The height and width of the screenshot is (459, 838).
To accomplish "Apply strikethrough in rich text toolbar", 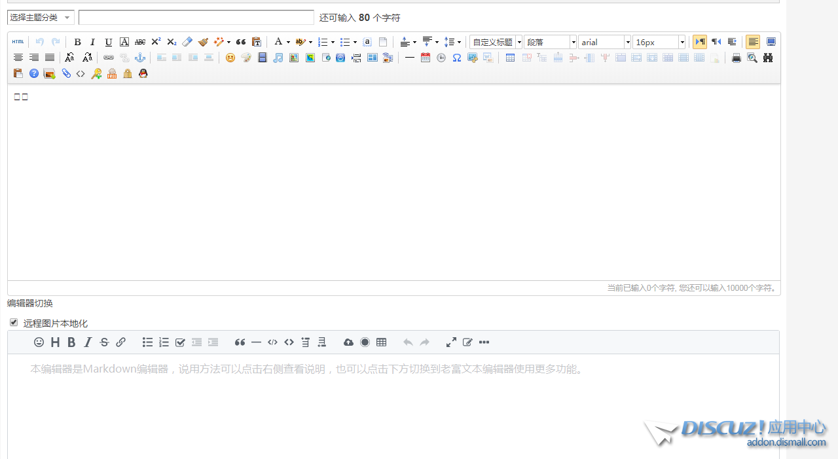I will pyautogui.click(x=140, y=42).
